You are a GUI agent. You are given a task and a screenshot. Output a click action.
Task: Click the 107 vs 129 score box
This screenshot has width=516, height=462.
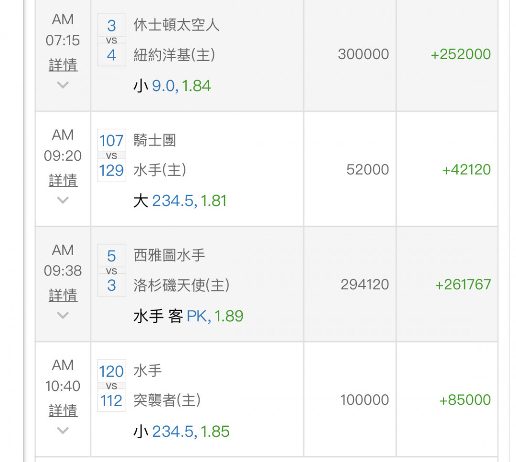(x=111, y=155)
